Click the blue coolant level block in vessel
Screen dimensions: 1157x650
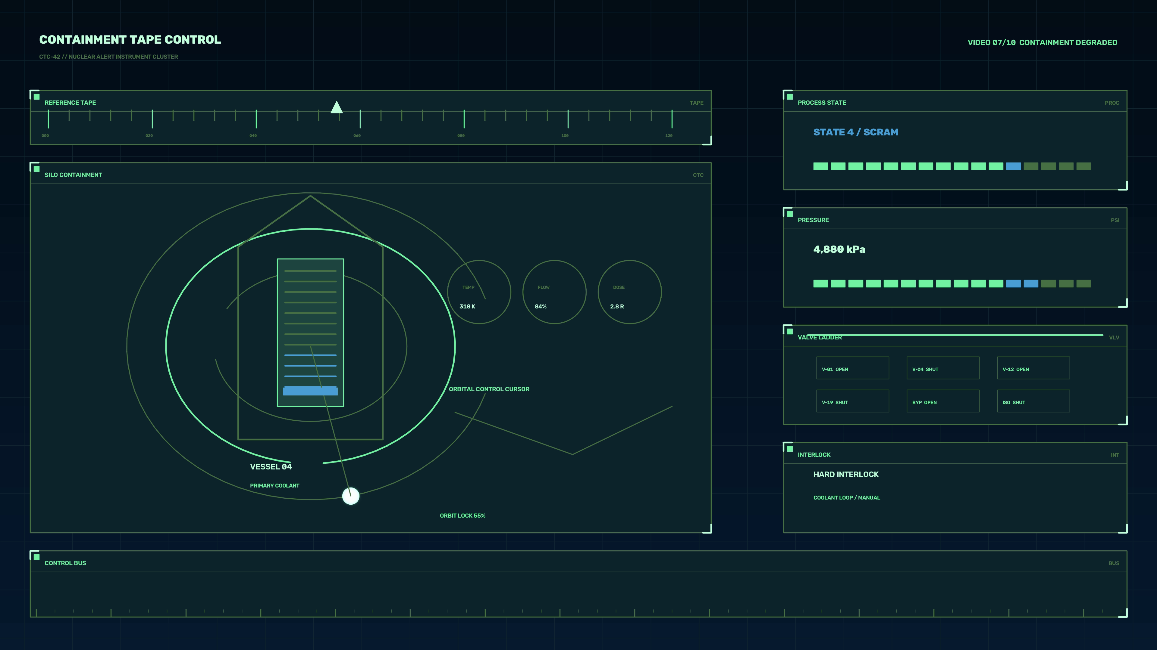pyautogui.click(x=310, y=391)
